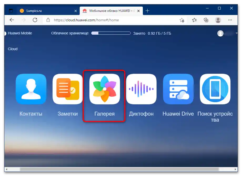The image size is (242, 176).
Task: Click the scrollbar right arrow
Action: pos(235,169)
